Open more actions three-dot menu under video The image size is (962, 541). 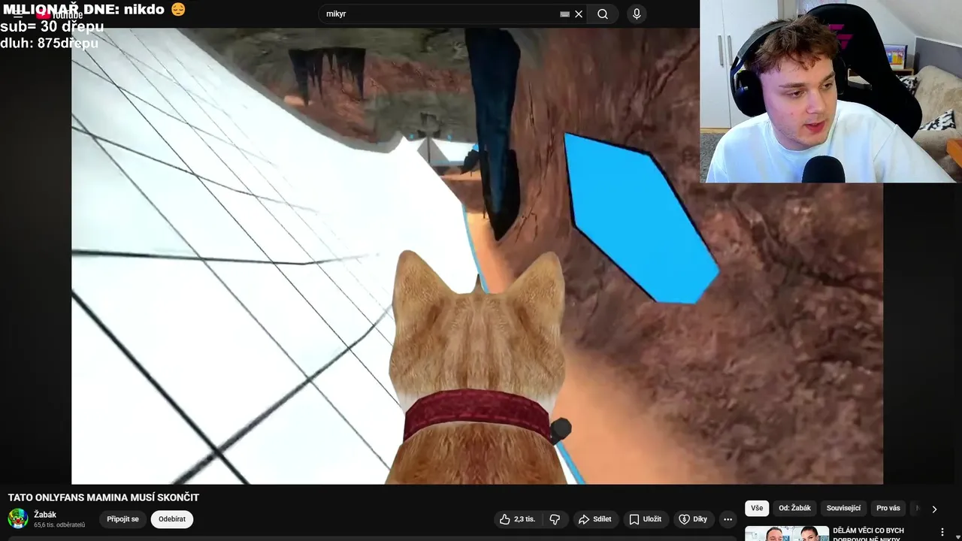click(728, 519)
